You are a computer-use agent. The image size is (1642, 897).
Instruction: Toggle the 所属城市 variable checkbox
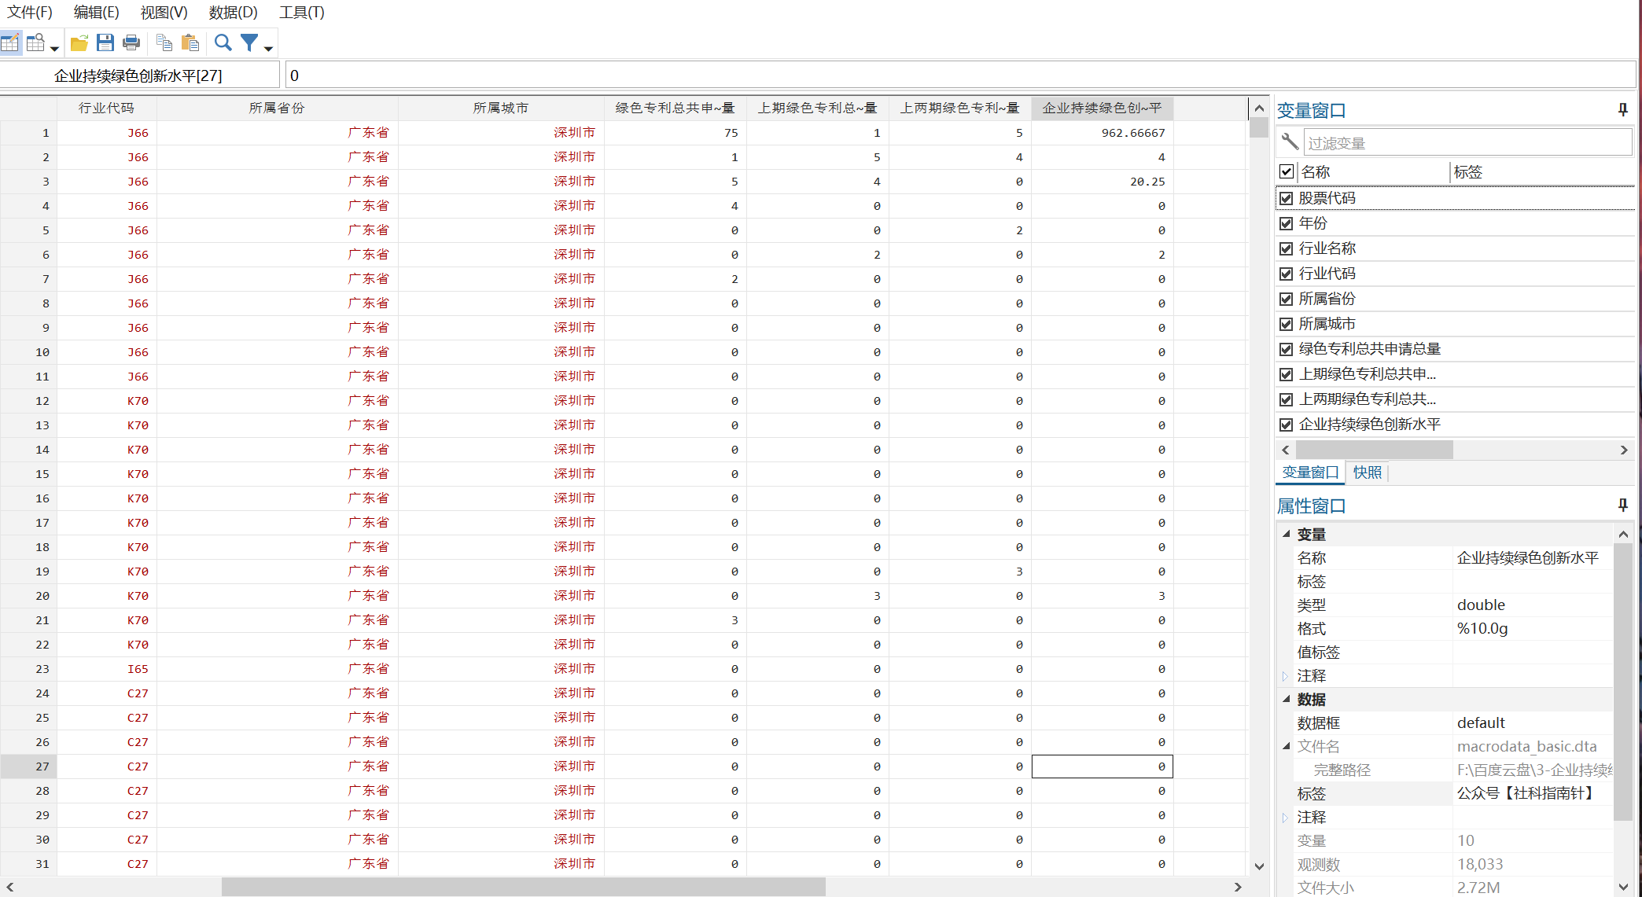(1287, 324)
